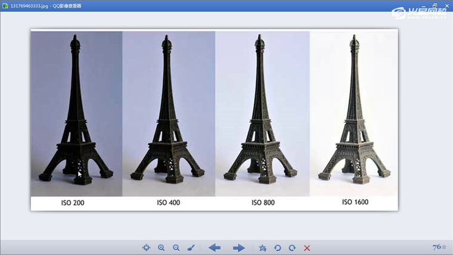
Task: Delete the image with the red X icon
Action: pyautogui.click(x=307, y=248)
